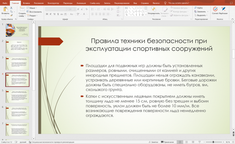Open Примечания comments from status bar
This screenshot has width=235, height=144.
(168, 142)
